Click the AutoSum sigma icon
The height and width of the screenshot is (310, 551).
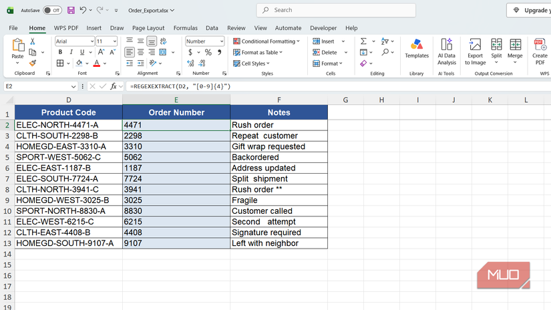click(x=363, y=41)
